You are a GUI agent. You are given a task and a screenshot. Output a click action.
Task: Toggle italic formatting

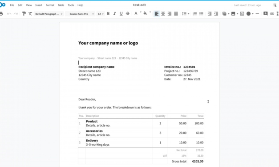click(115, 13)
